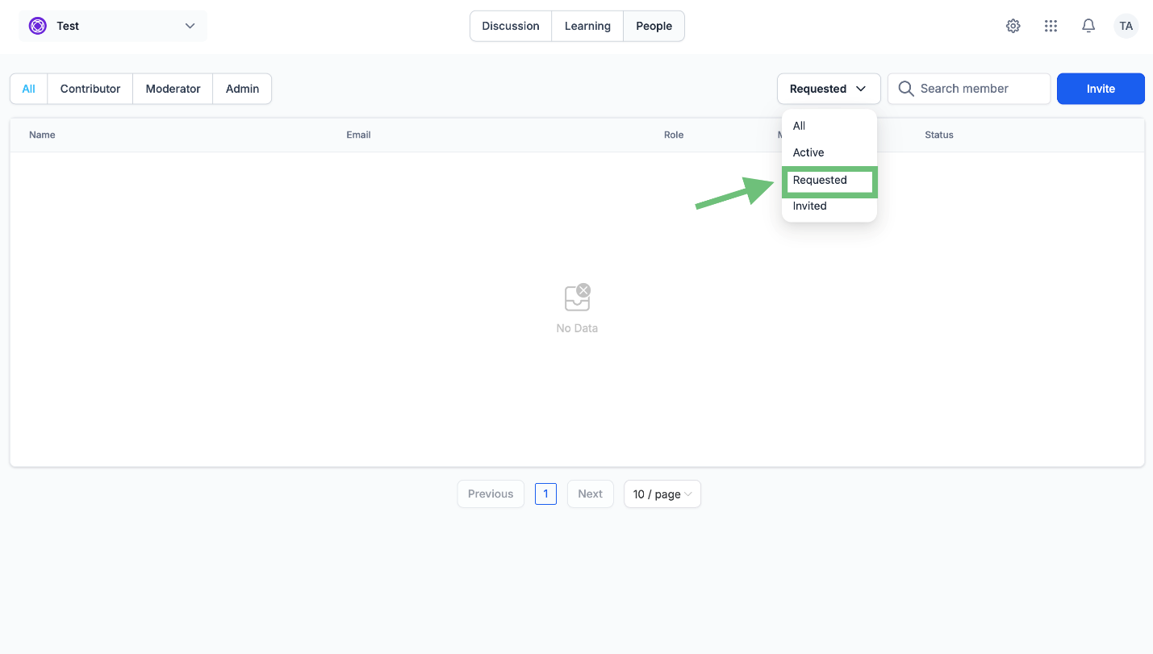Filter members by Moderator role
Screen dimensions: 1153x654
pyautogui.click(x=173, y=89)
